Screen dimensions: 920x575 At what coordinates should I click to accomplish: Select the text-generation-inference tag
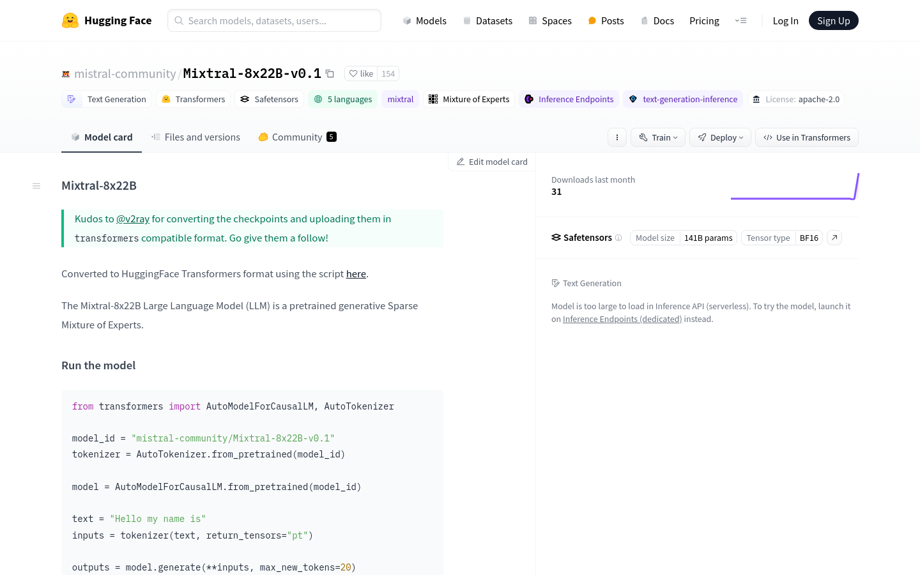click(x=683, y=99)
